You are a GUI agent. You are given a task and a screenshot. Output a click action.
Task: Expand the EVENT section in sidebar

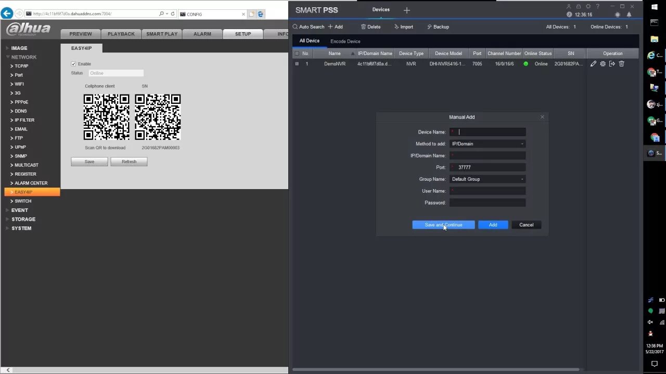coord(20,210)
